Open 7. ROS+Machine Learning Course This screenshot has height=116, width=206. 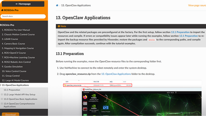coord(18,57)
